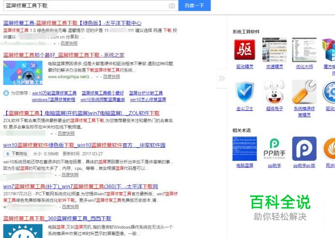Open the 变速精灵 thumbnail
335x238 pixels.
274,50
